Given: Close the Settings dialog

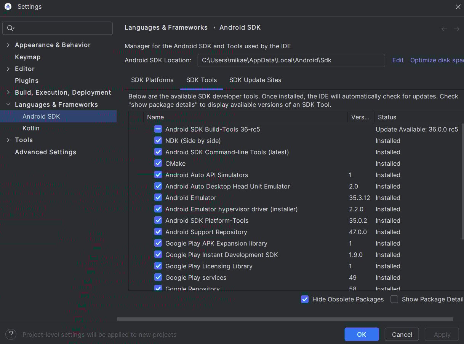Looking at the screenshot, I should coord(458,7).
